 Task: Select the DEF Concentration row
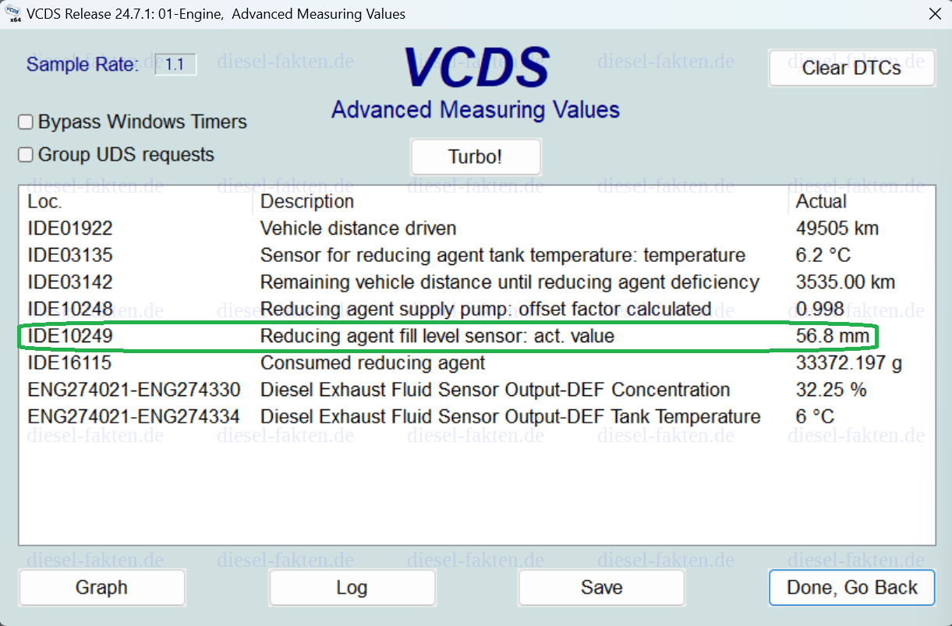coord(476,390)
